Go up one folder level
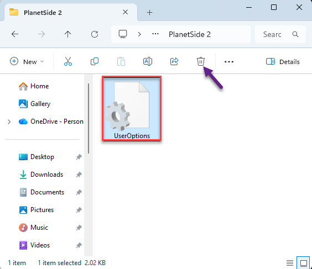 68,34
